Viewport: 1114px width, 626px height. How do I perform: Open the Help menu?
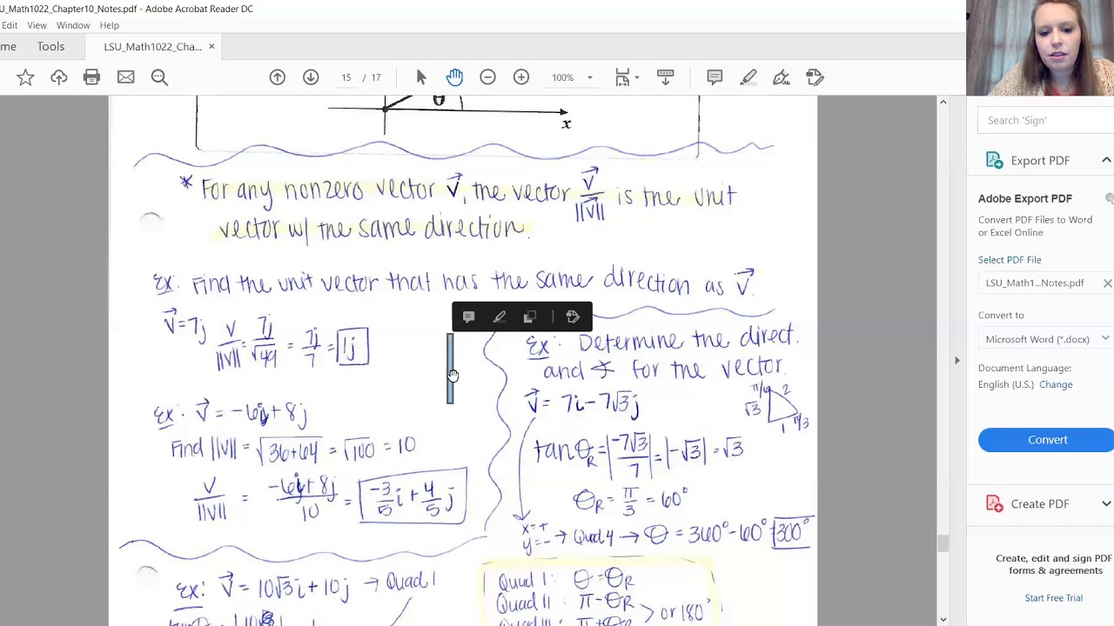pos(109,25)
